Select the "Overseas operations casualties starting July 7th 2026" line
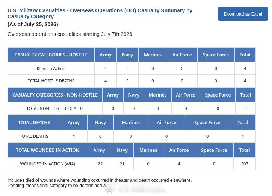272x196 pixels. pos(70,34)
